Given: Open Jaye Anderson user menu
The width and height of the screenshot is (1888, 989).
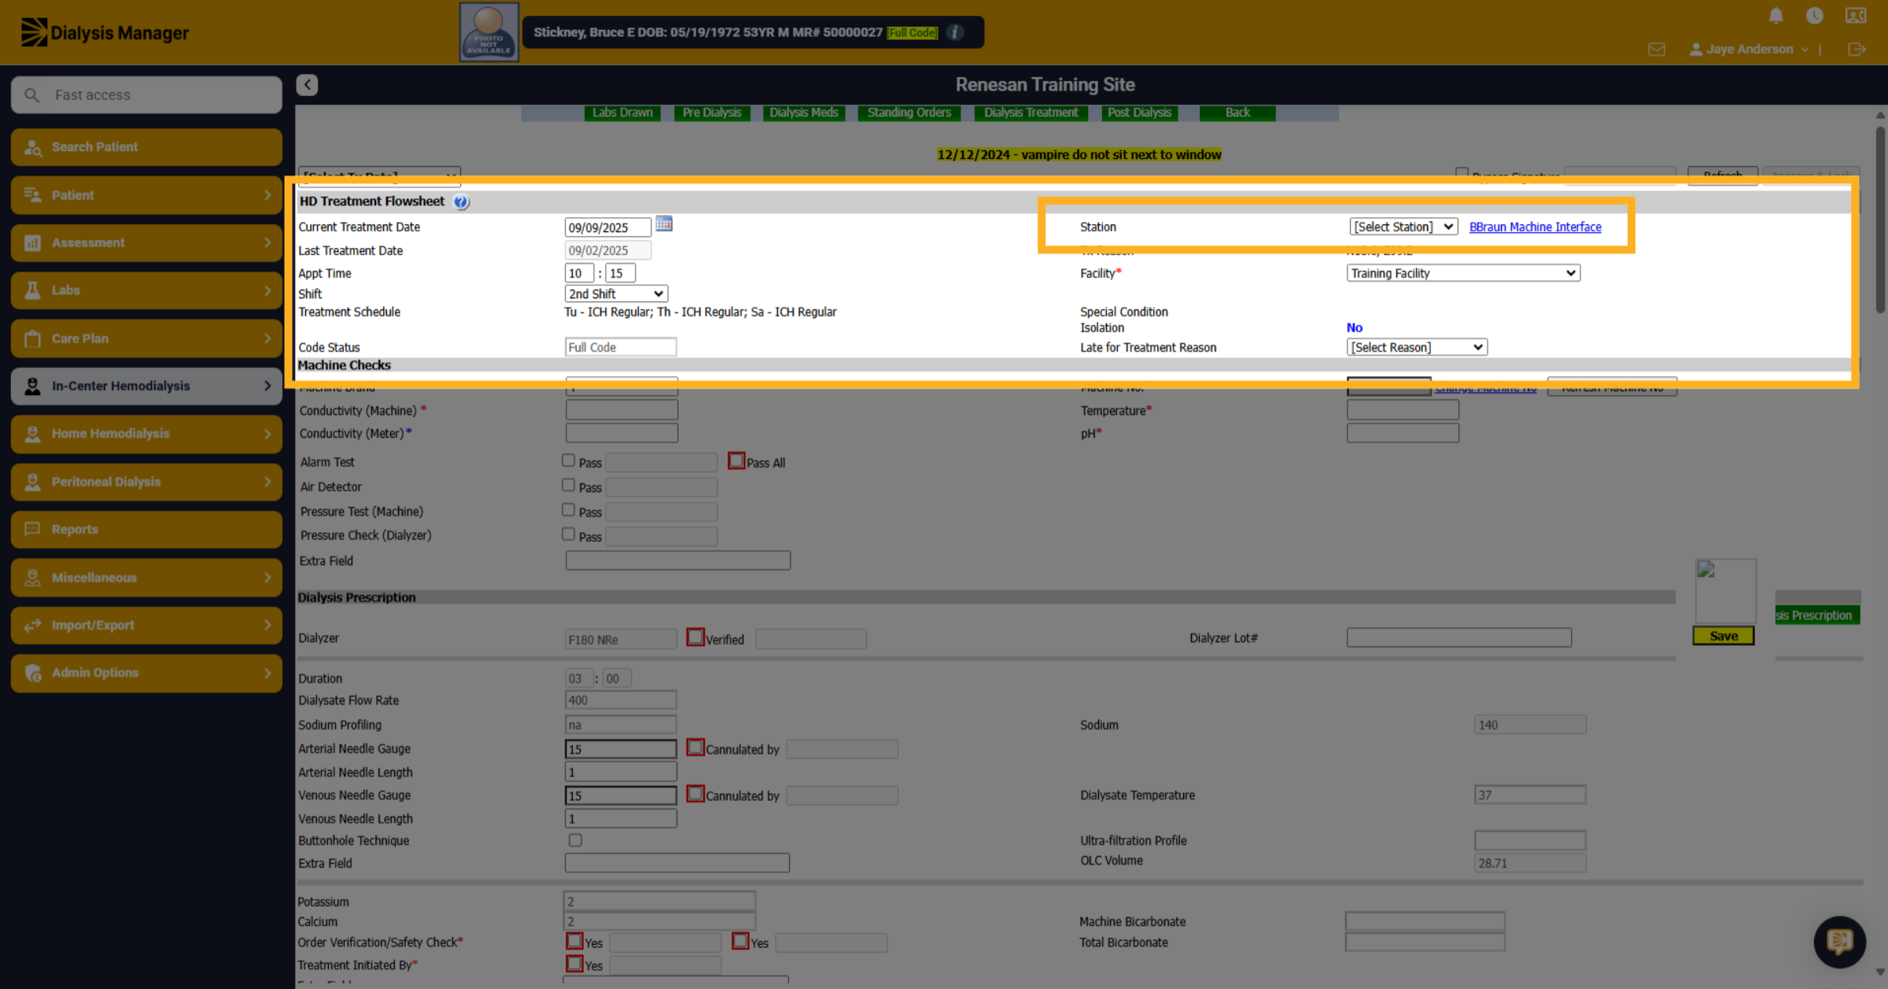Looking at the screenshot, I should click(x=1750, y=49).
